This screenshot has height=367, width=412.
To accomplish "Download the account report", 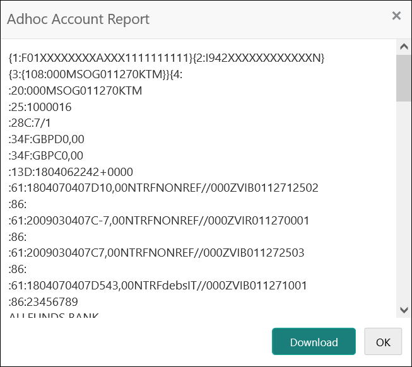I will pyautogui.click(x=314, y=341).
